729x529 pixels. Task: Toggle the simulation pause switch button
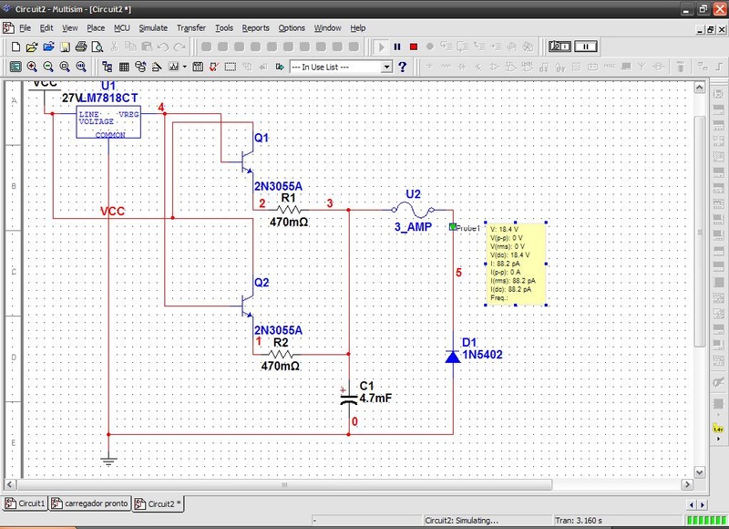point(585,47)
